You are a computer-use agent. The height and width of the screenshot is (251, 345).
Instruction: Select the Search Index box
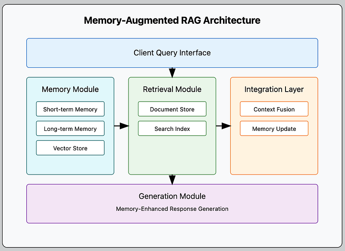point(172,128)
